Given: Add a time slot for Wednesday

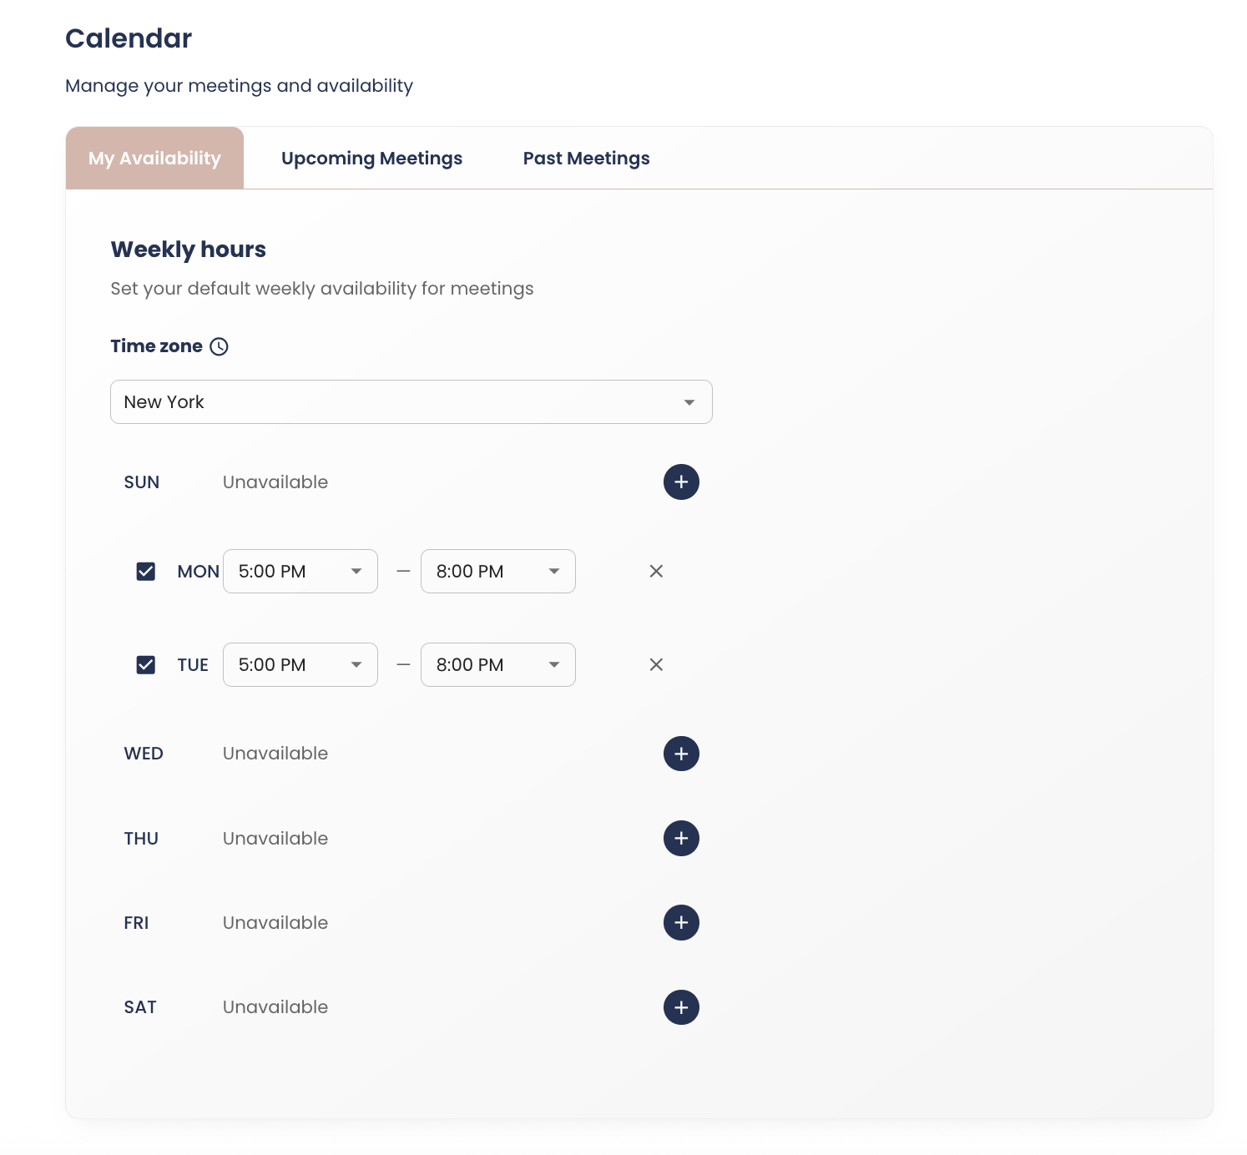Looking at the screenshot, I should tap(681, 754).
